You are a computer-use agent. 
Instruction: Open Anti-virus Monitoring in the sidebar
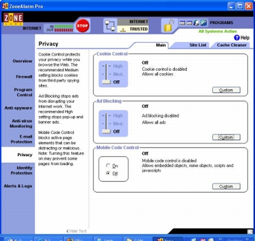pos(21,123)
